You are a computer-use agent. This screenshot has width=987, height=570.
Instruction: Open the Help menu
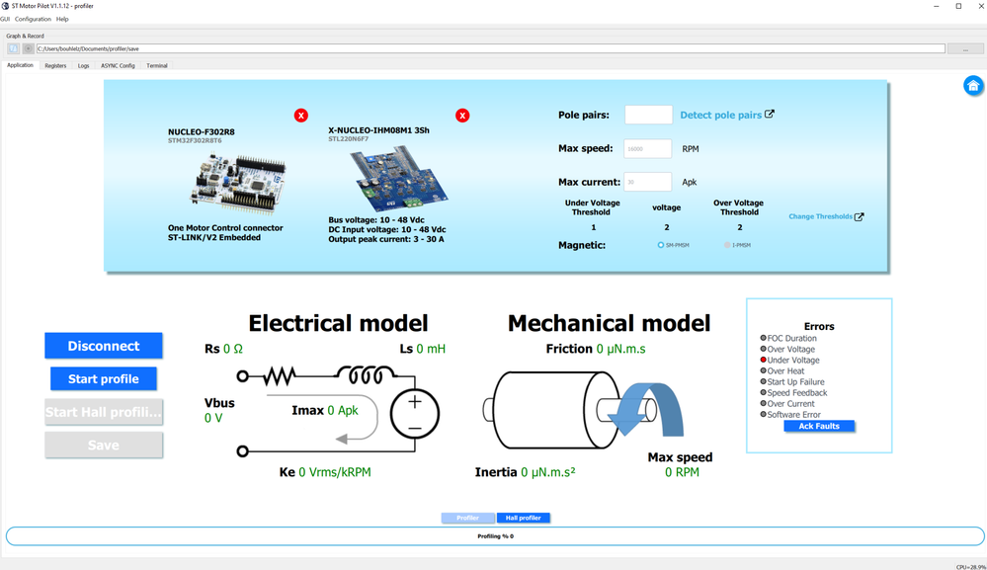click(x=62, y=19)
